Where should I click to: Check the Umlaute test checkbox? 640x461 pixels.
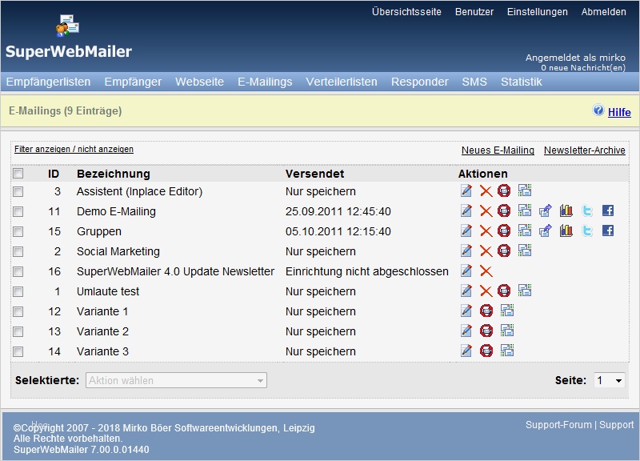[x=18, y=291]
